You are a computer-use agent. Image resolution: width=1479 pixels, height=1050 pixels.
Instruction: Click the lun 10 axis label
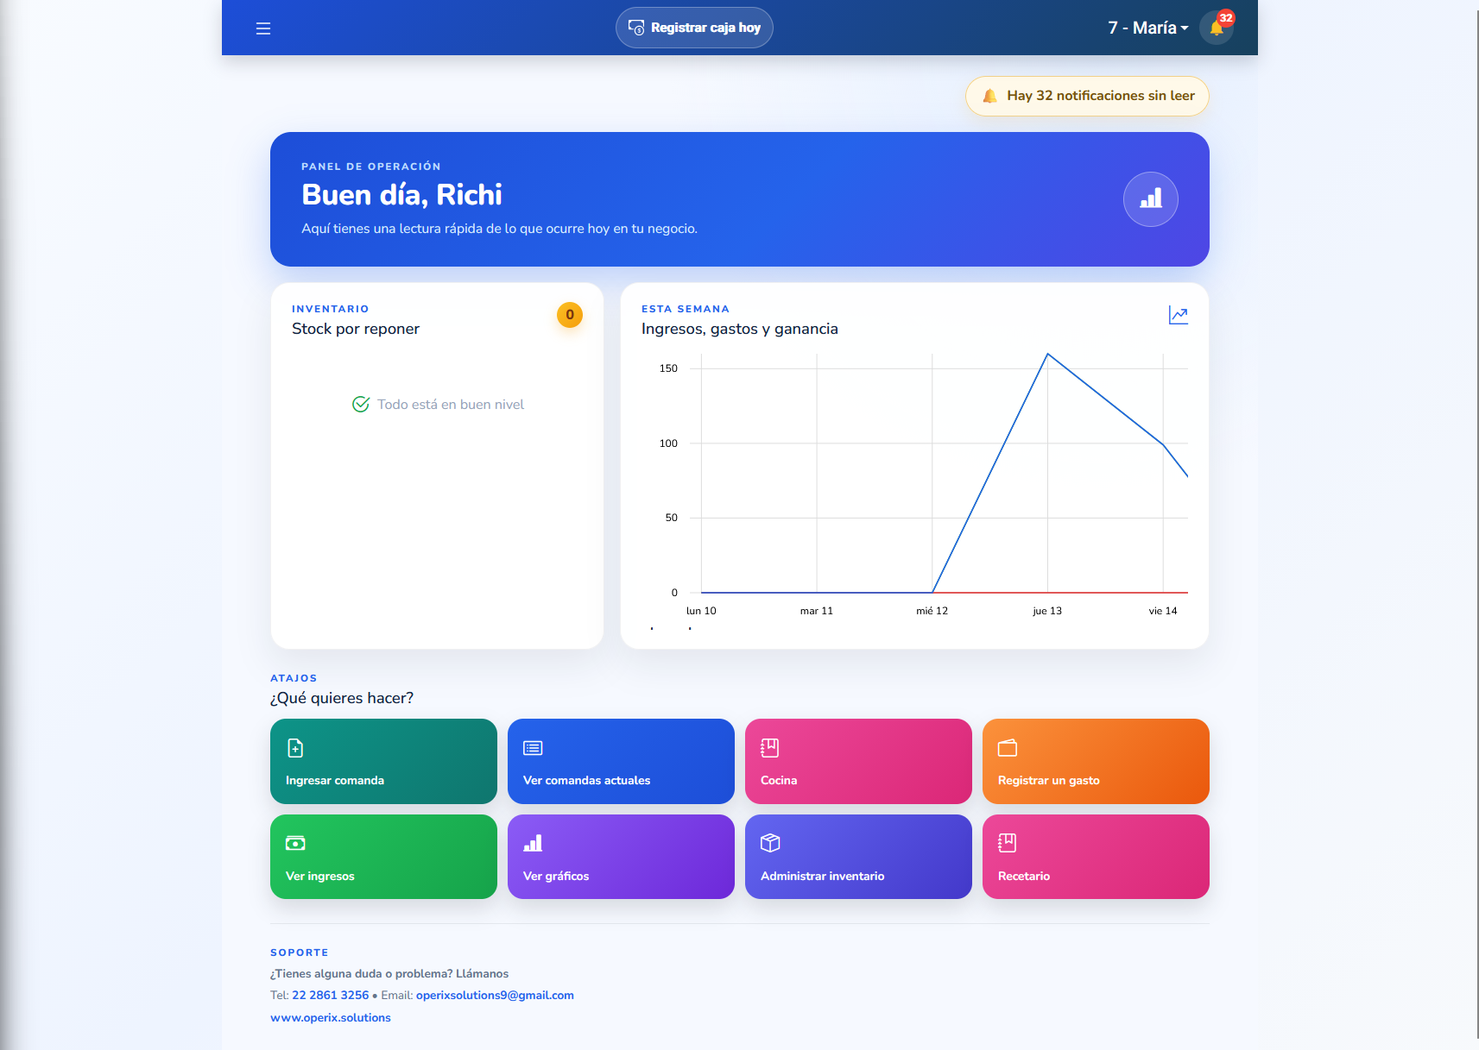point(701,611)
